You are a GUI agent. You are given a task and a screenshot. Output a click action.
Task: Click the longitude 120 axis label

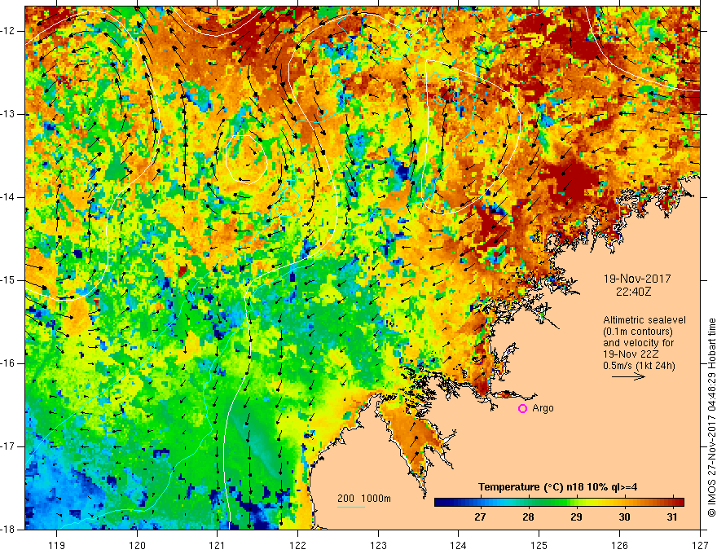point(137,545)
